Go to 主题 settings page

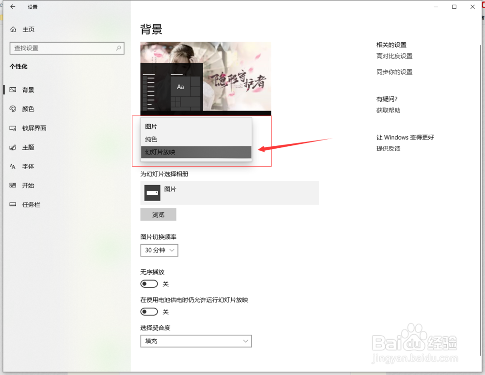click(x=28, y=147)
